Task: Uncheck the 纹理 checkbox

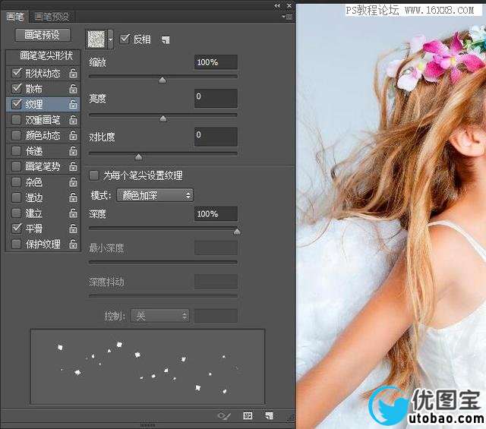Action: click(x=17, y=104)
